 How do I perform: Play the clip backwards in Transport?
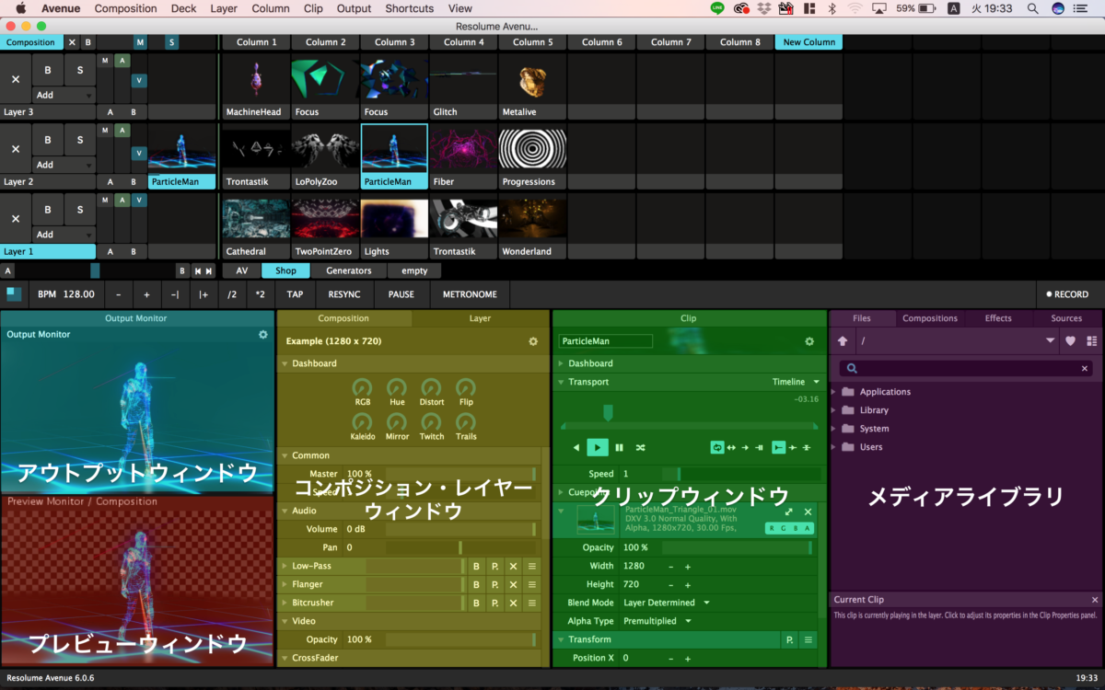coord(576,448)
